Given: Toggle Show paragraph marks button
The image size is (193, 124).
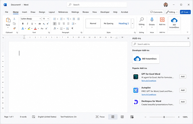Looking at the screenshot, I should [x=73, y=28].
